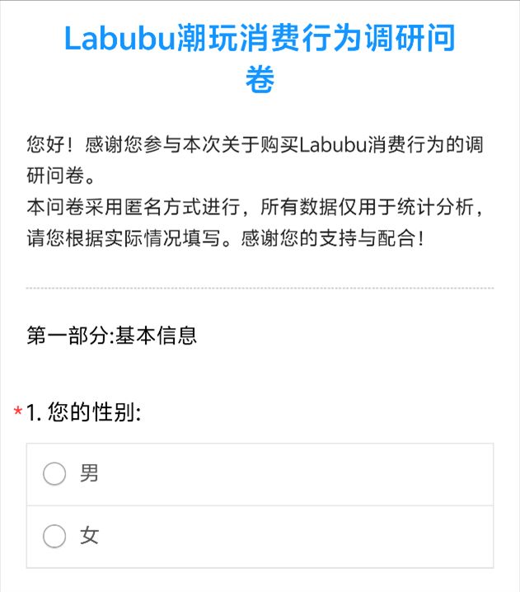Click 潮玩消费行为调研问 in the title
The width and height of the screenshot is (520, 592).
(316, 39)
